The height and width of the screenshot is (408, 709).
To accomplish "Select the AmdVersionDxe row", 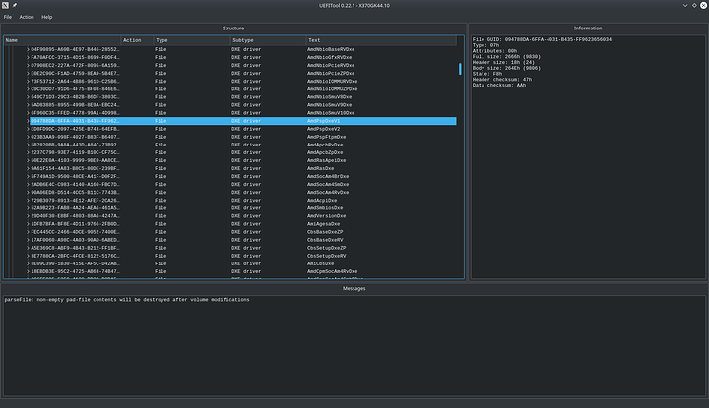I will click(x=243, y=216).
